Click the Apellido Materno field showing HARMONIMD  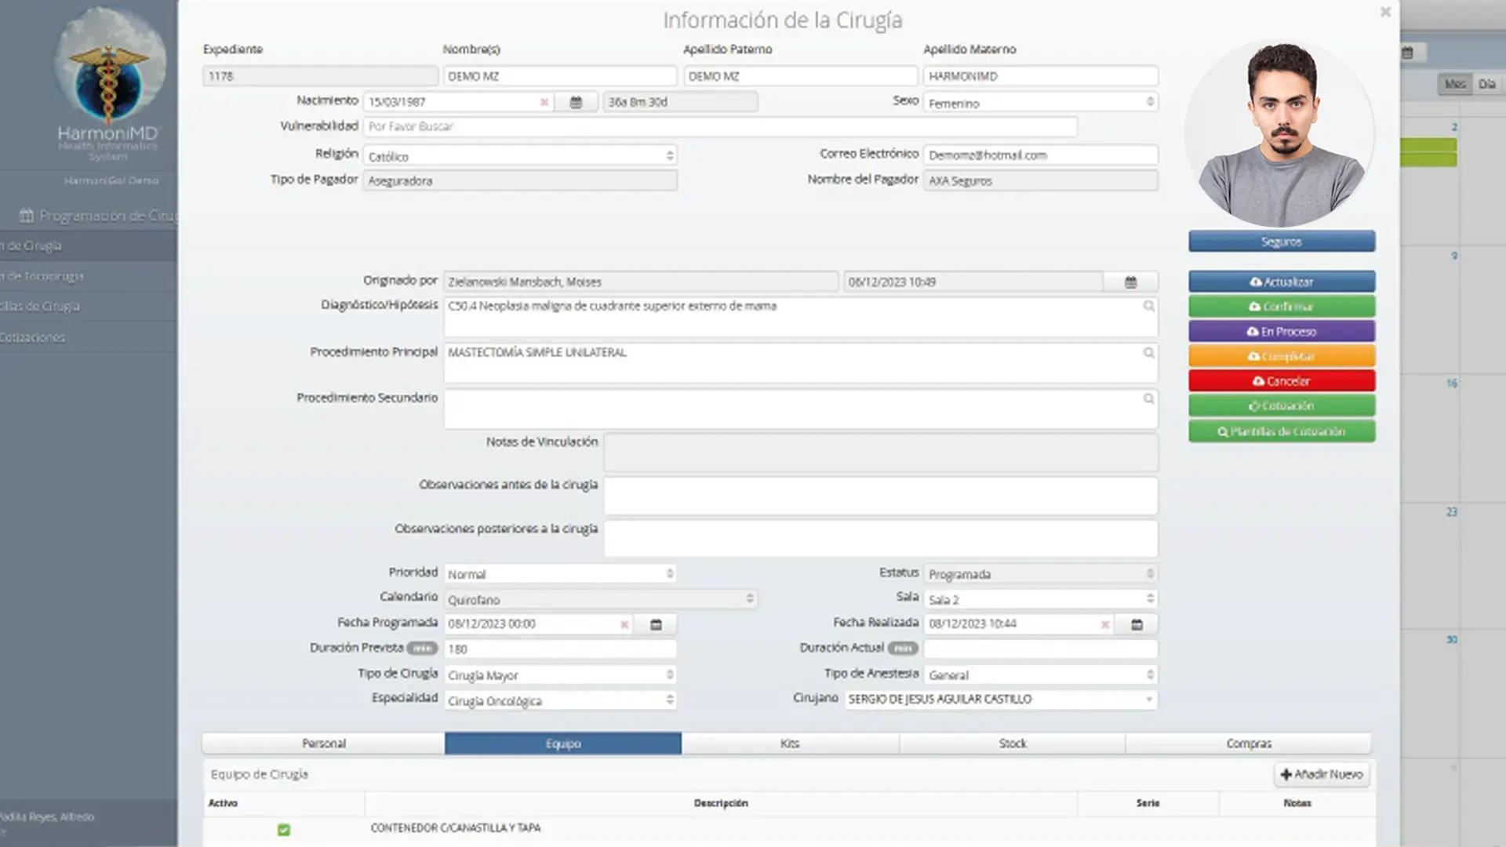point(1040,76)
